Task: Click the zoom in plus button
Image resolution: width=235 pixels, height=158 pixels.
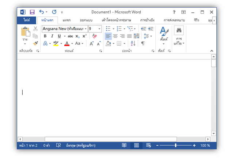Action: [x=194, y=145]
